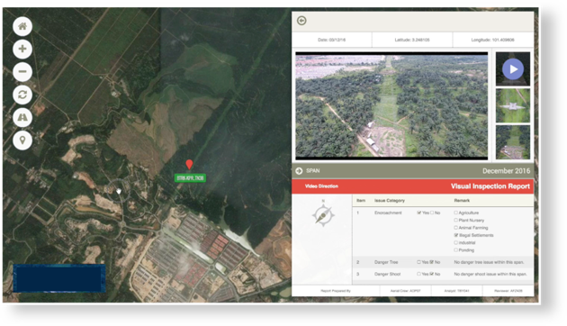
Task: Click the green map label tag
Action: 190,177
